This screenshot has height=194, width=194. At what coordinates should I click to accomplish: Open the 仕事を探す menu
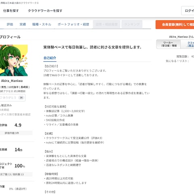tap(11, 11)
